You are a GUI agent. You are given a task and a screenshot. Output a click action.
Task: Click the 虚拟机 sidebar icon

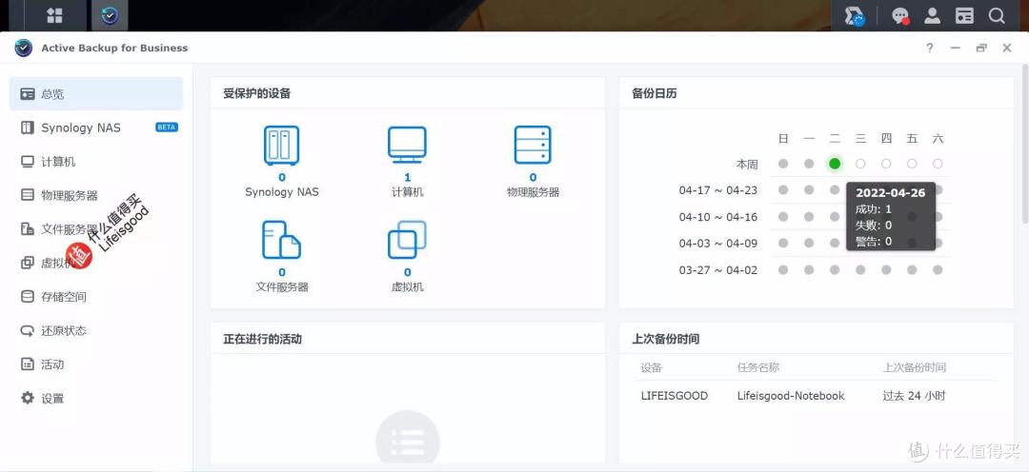coord(28,263)
